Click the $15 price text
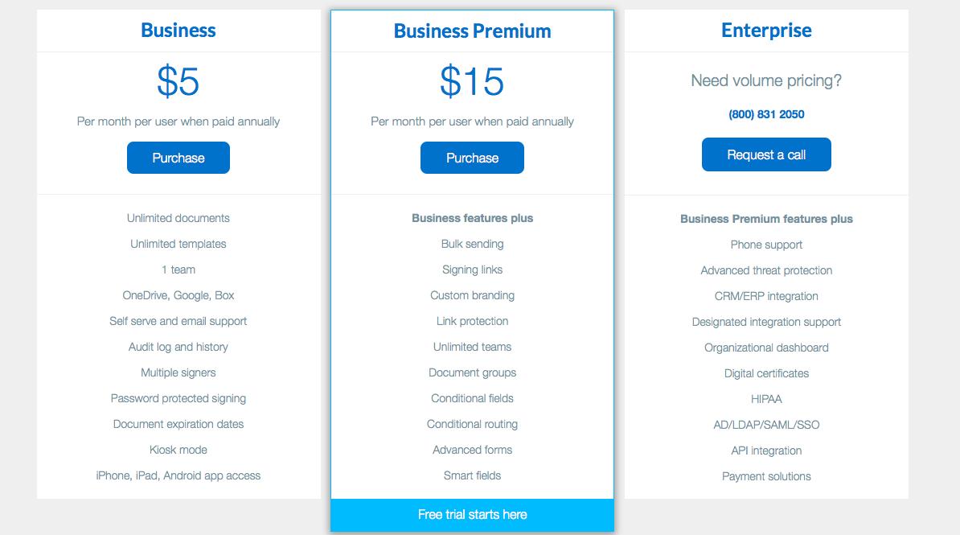960x535 pixels. (472, 81)
